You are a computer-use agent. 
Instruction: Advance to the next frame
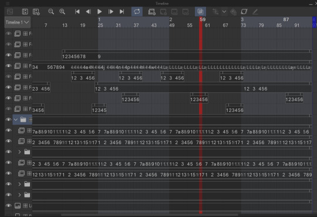(111, 12)
